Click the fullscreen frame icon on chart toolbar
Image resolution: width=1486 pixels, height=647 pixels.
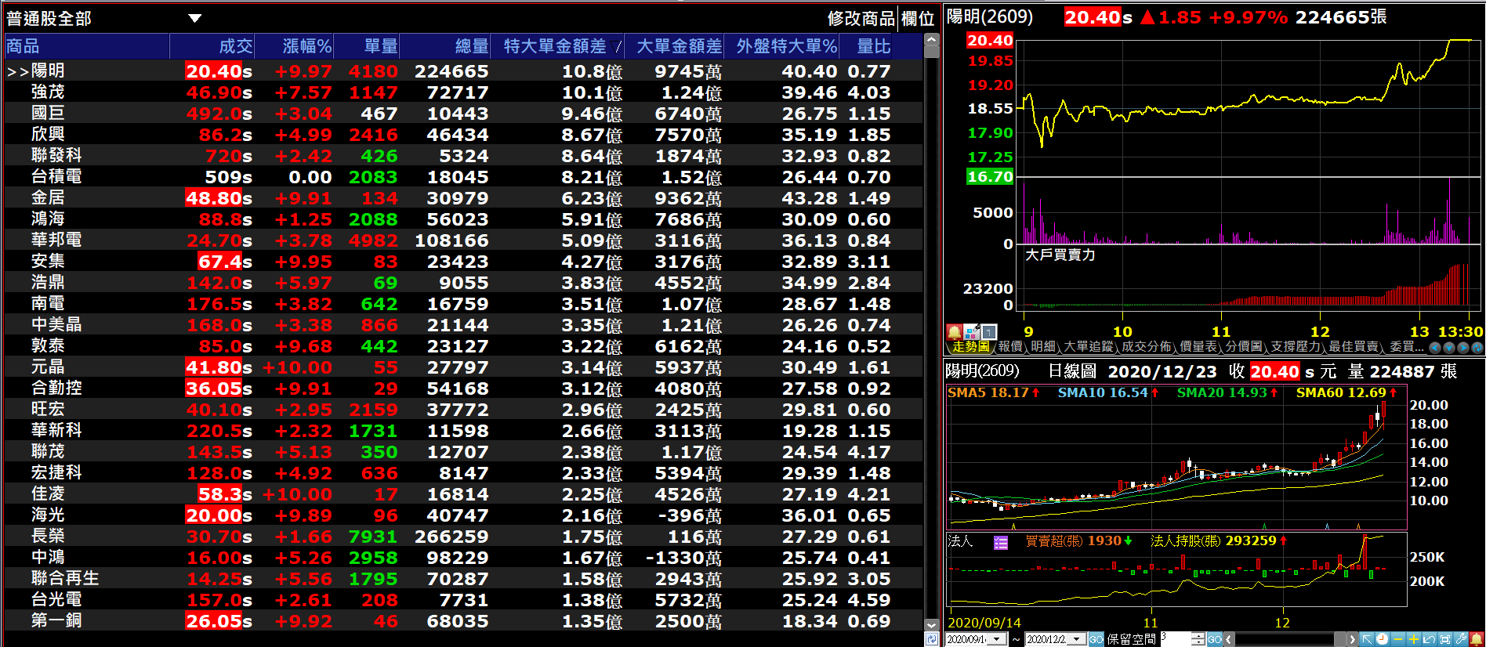point(1445,639)
